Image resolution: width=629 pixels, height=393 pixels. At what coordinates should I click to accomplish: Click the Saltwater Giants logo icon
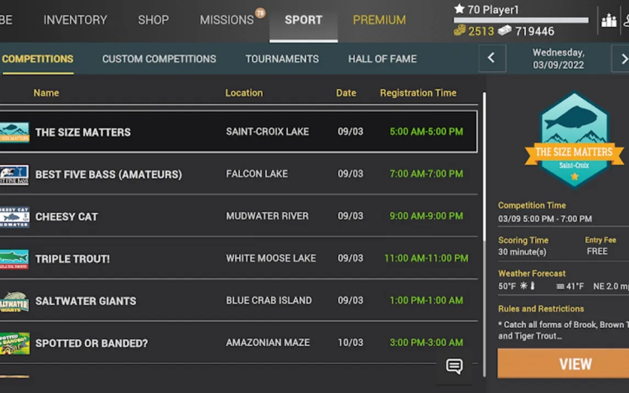[14, 301]
